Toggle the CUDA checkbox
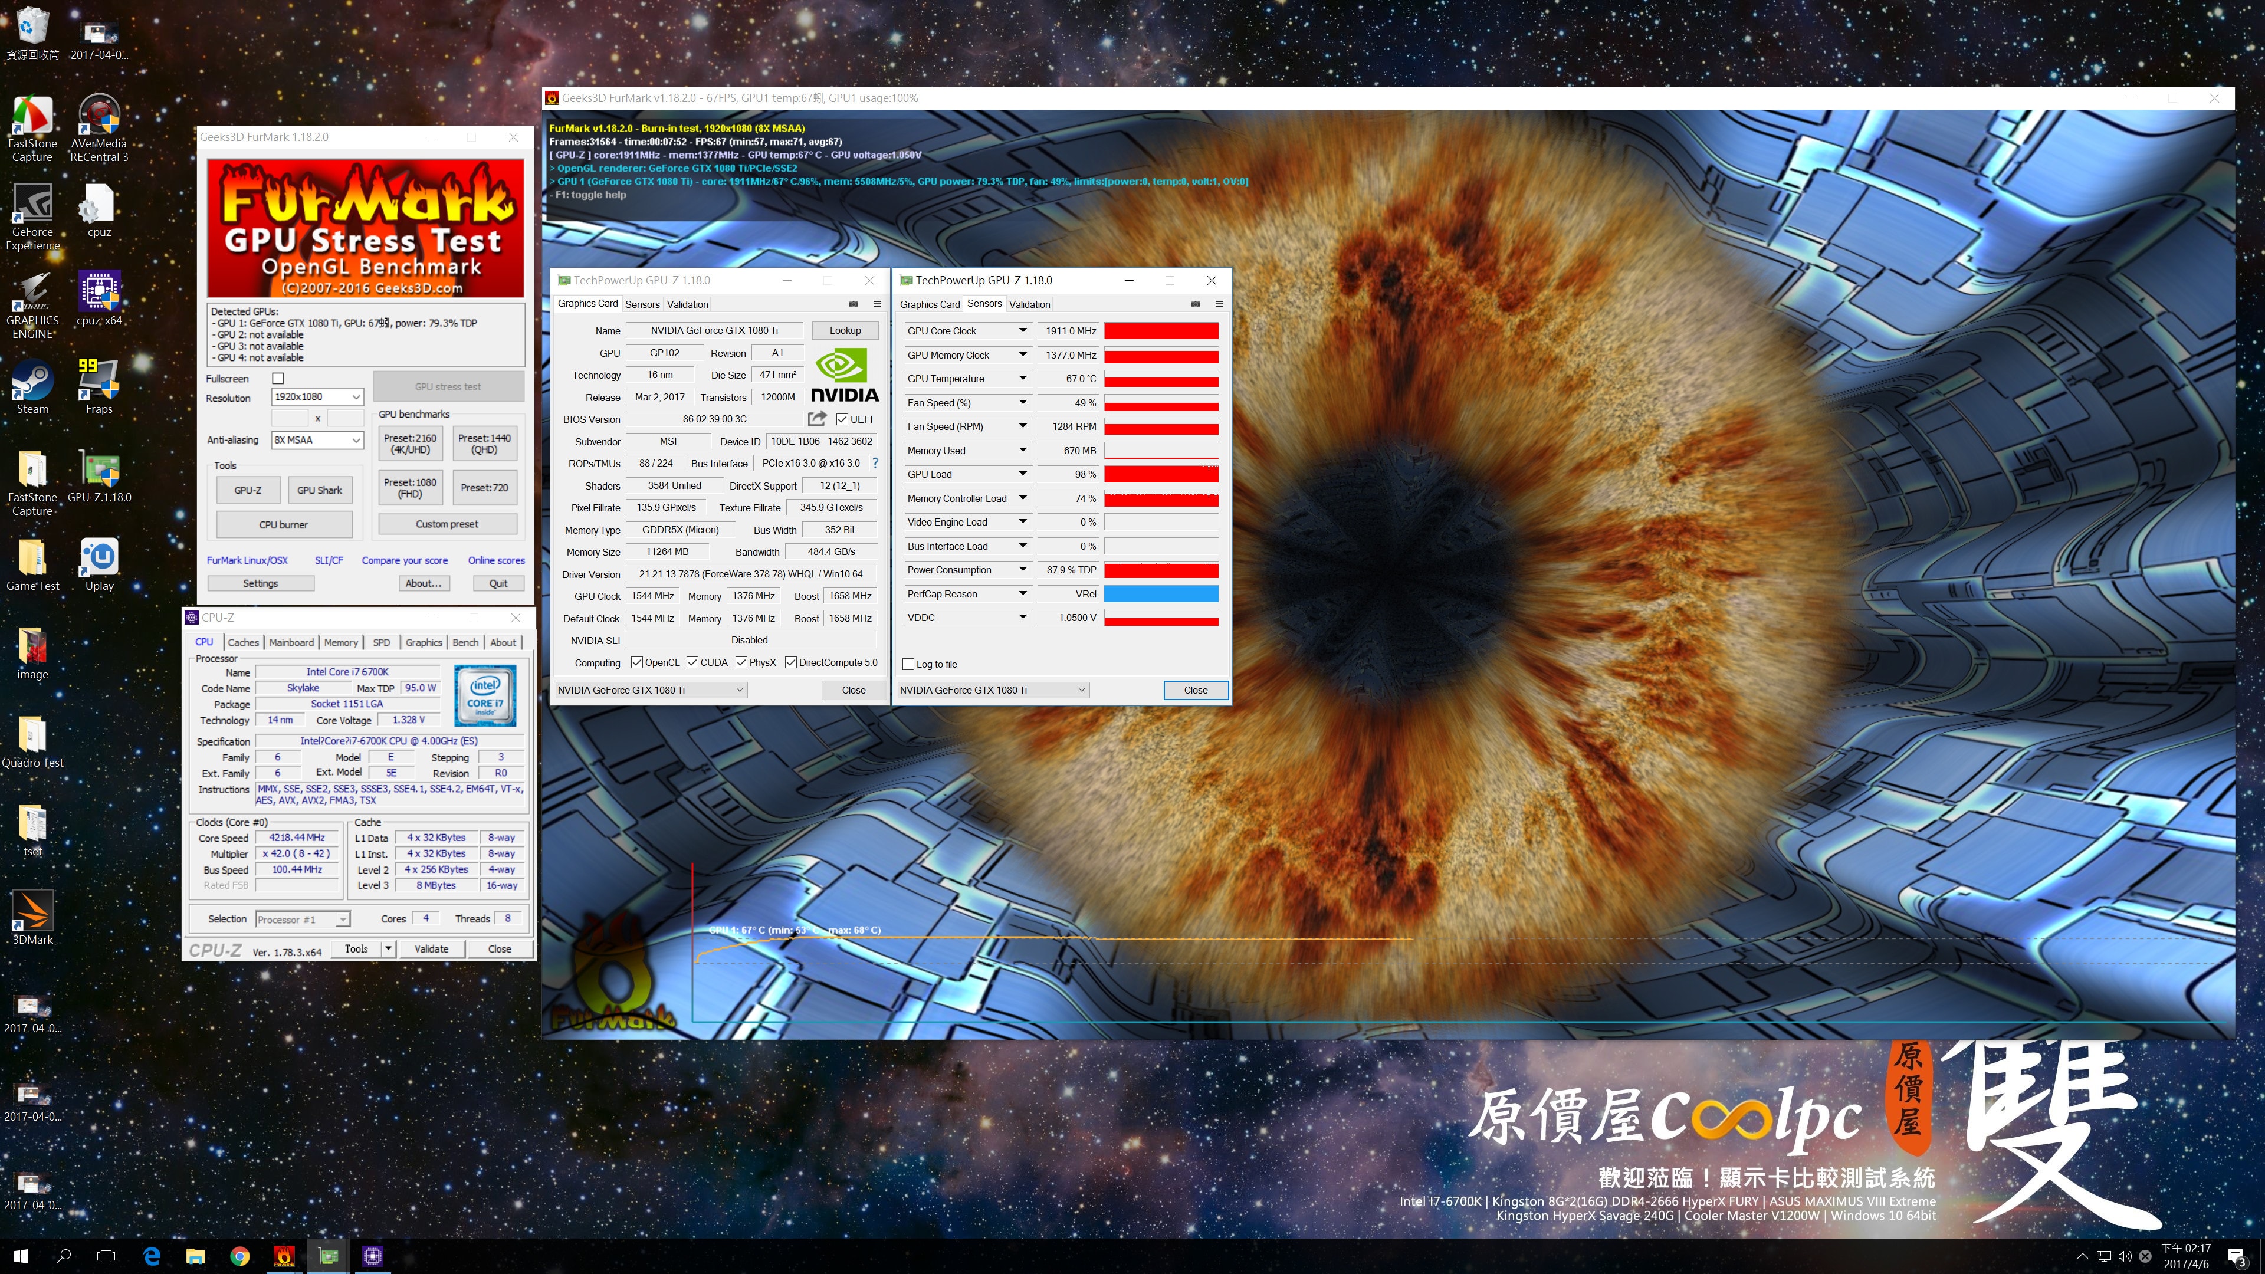Screen dimensions: 2265x1274 coord(692,662)
